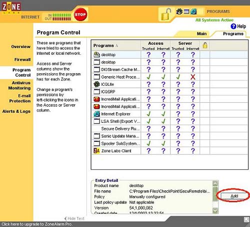The height and width of the screenshot is (227, 250).
Task: Click the Sonic Update Manager window icon
Action: point(96,136)
